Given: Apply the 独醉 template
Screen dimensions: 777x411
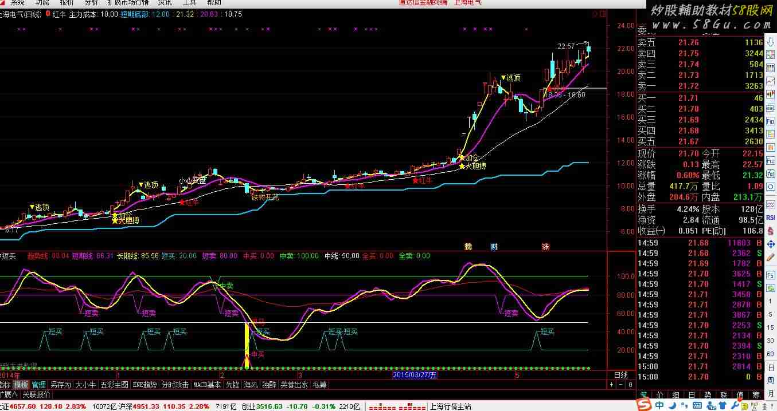Looking at the screenshot, I should coord(269,385).
